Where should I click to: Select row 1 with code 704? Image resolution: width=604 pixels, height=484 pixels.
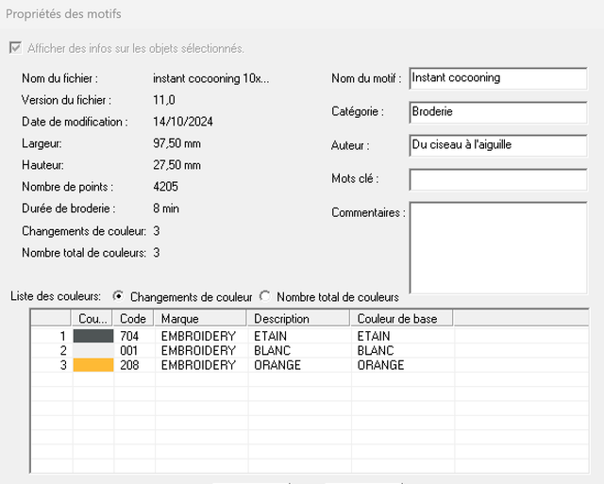coord(133,336)
